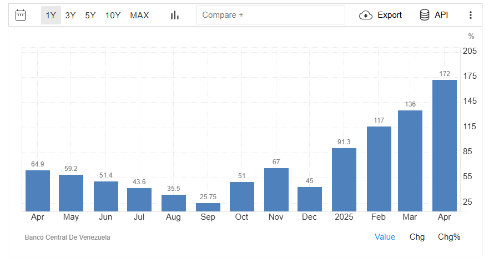Viewport: 494px width, 258px height.
Task: Switch chart to Chg view
Action: [x=417, y=237]
